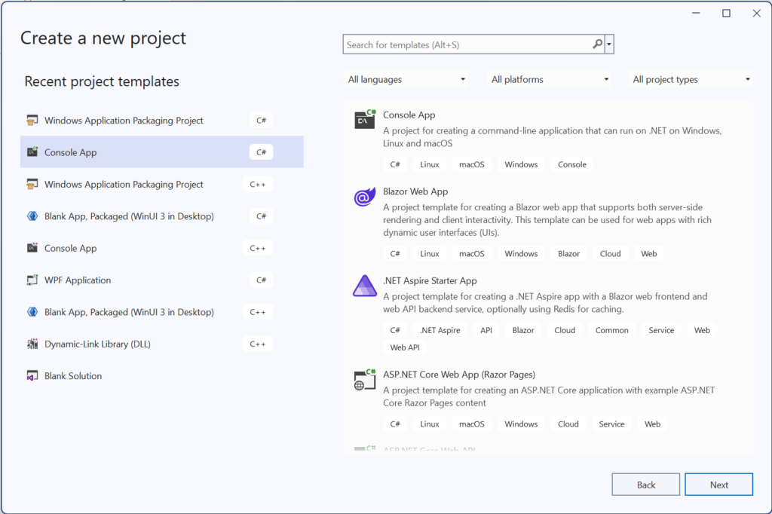
Task: Open the All platforms filter dropdown
Action: point(550,79)
